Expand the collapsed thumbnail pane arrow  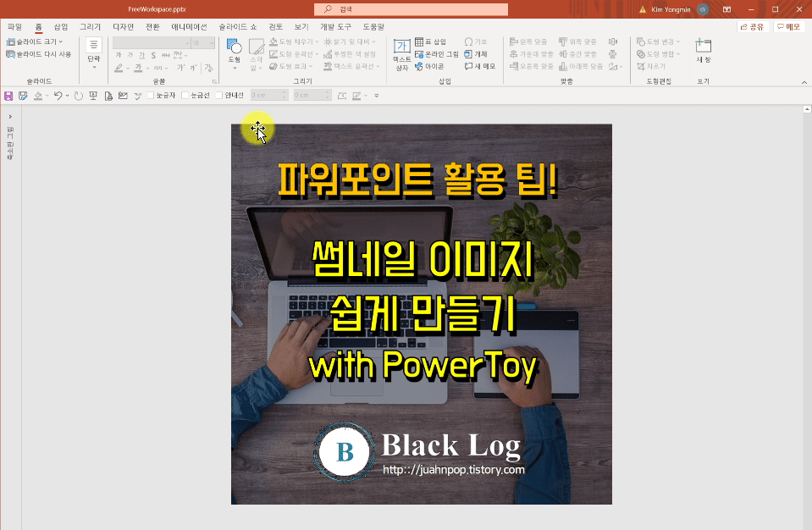point(10,117)
